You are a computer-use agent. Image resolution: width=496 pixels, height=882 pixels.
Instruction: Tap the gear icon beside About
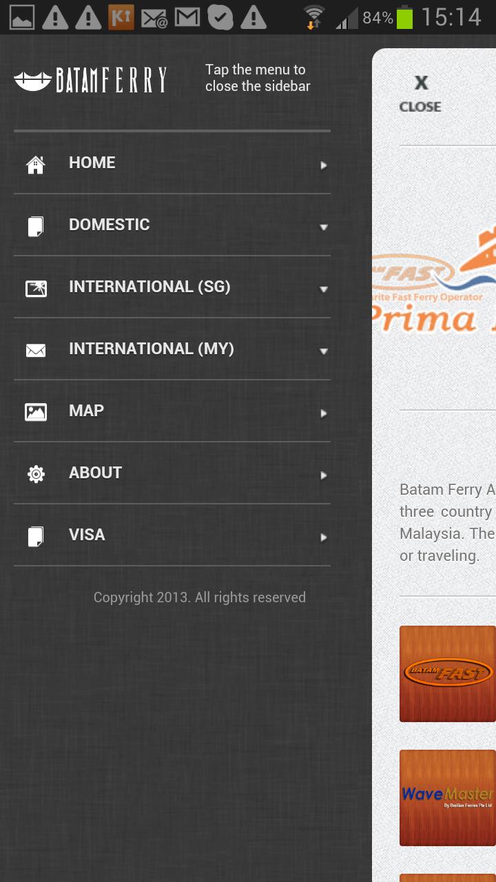click(36, 474)
